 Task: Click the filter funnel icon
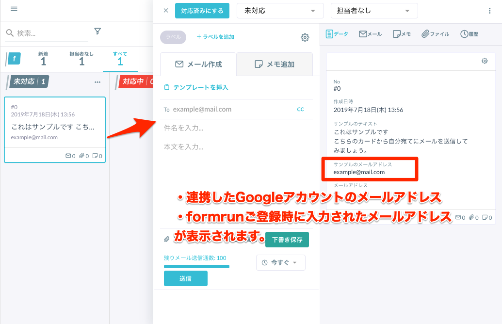click(x=97, y=32)
